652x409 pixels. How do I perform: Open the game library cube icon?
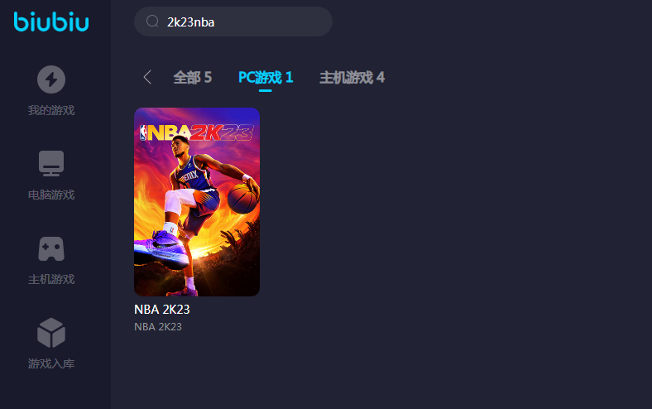[51, 333]
